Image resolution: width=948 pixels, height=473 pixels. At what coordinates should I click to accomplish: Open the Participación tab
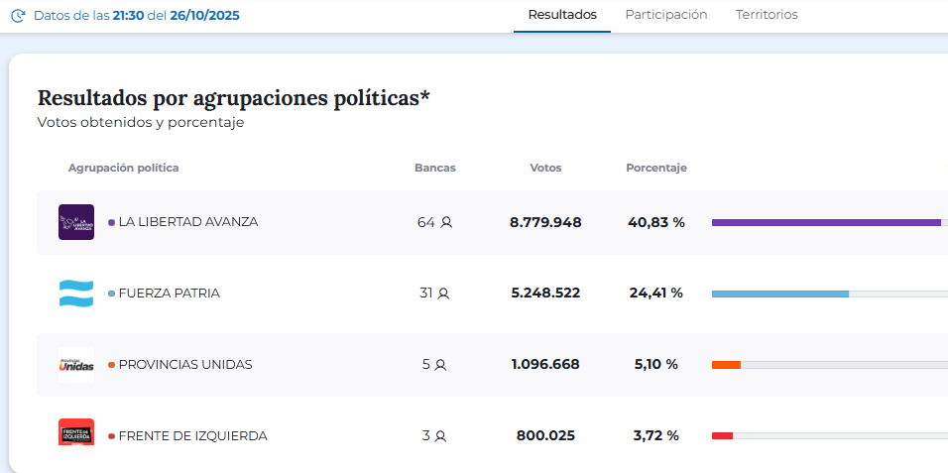coord(665,15)
